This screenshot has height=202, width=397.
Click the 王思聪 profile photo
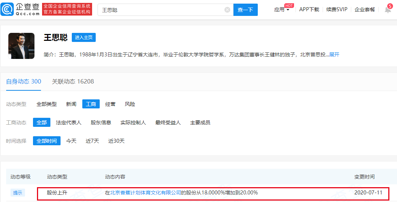pyautogui.click(x=21, y=46)
